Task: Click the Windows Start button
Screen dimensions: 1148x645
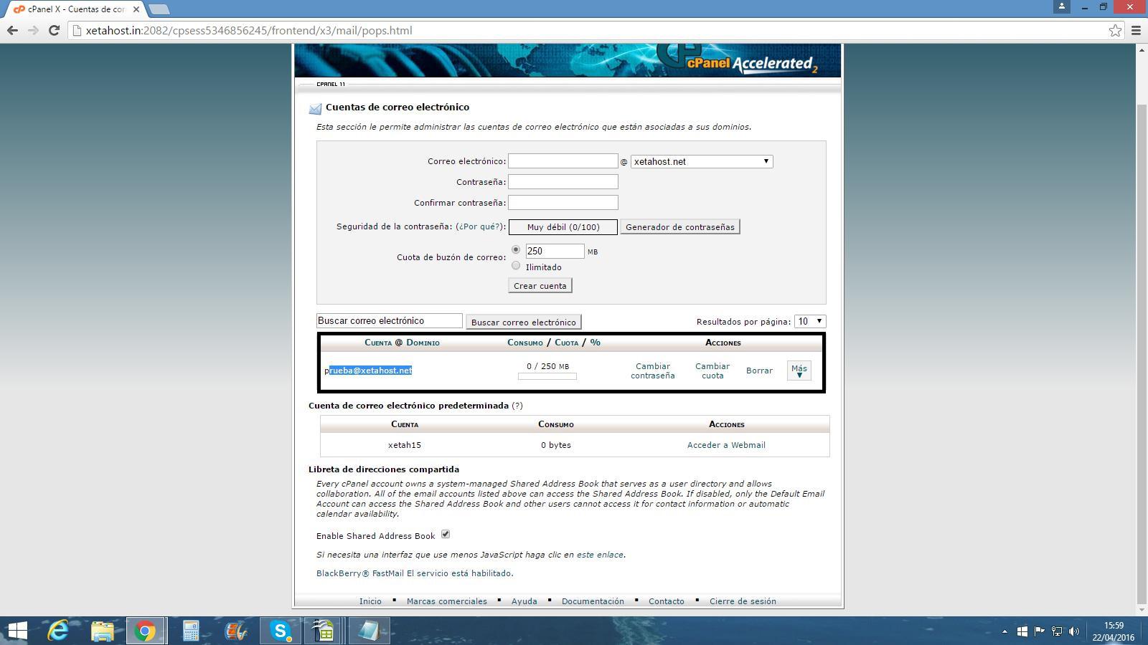Action: click(17, 631)
